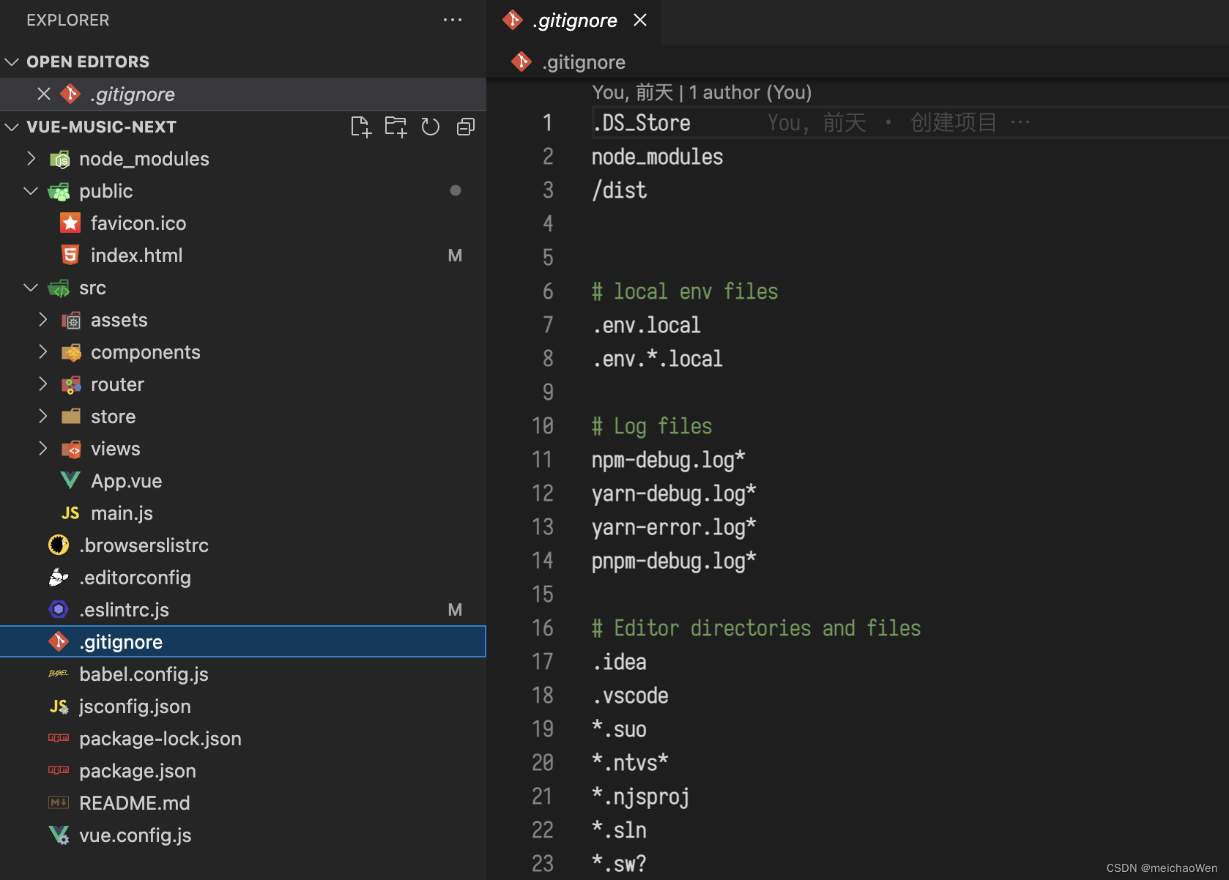Open favicon.ico file
Screen dimensions: 1229x880
coord(243,223)
